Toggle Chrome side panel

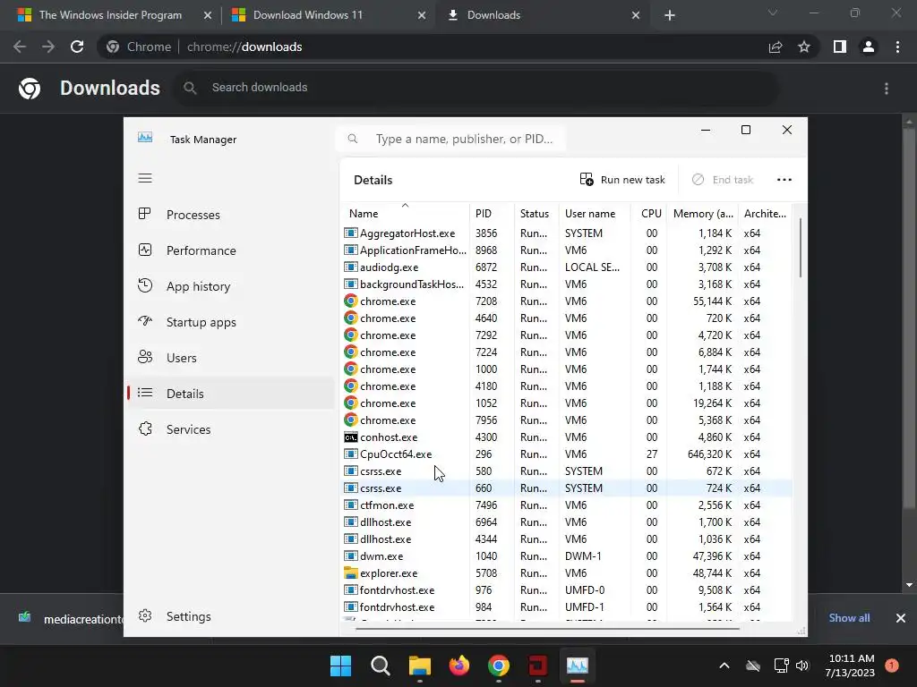pyautogui.click(x=840, y=47)
